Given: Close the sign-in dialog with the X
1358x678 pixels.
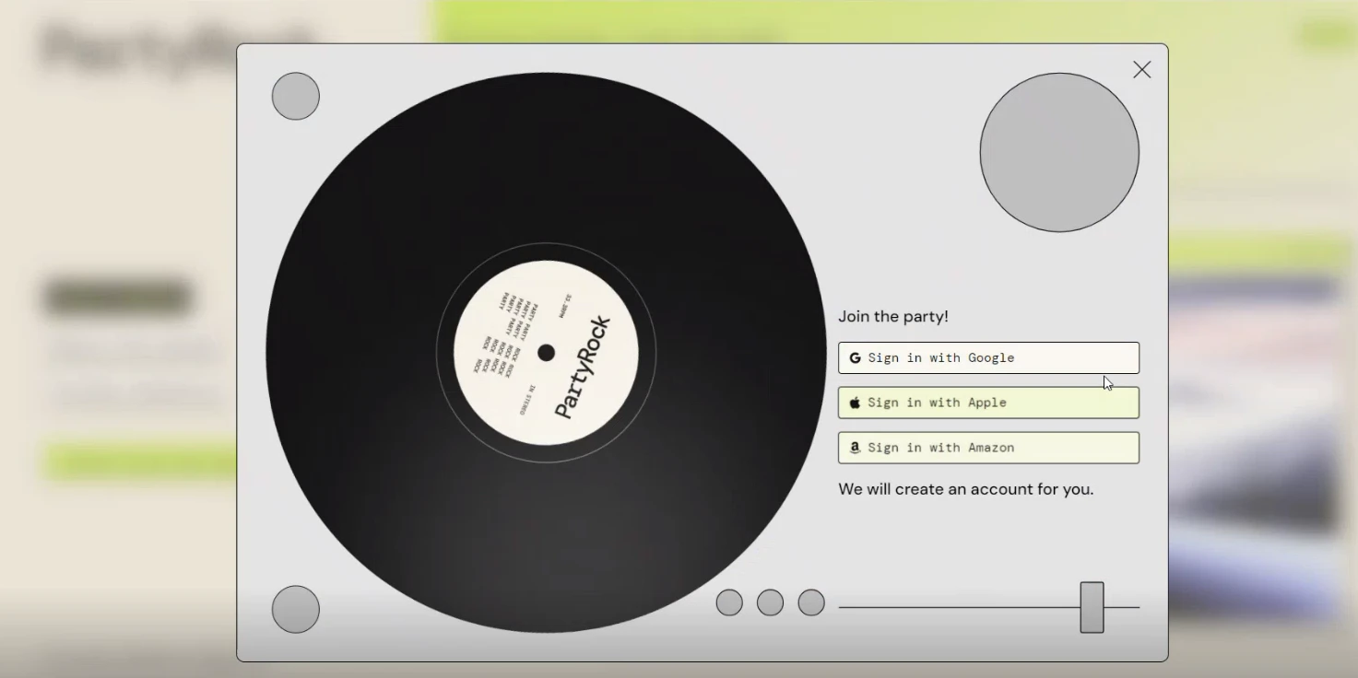Looking at the screenshot, I should pos(1141,70).
